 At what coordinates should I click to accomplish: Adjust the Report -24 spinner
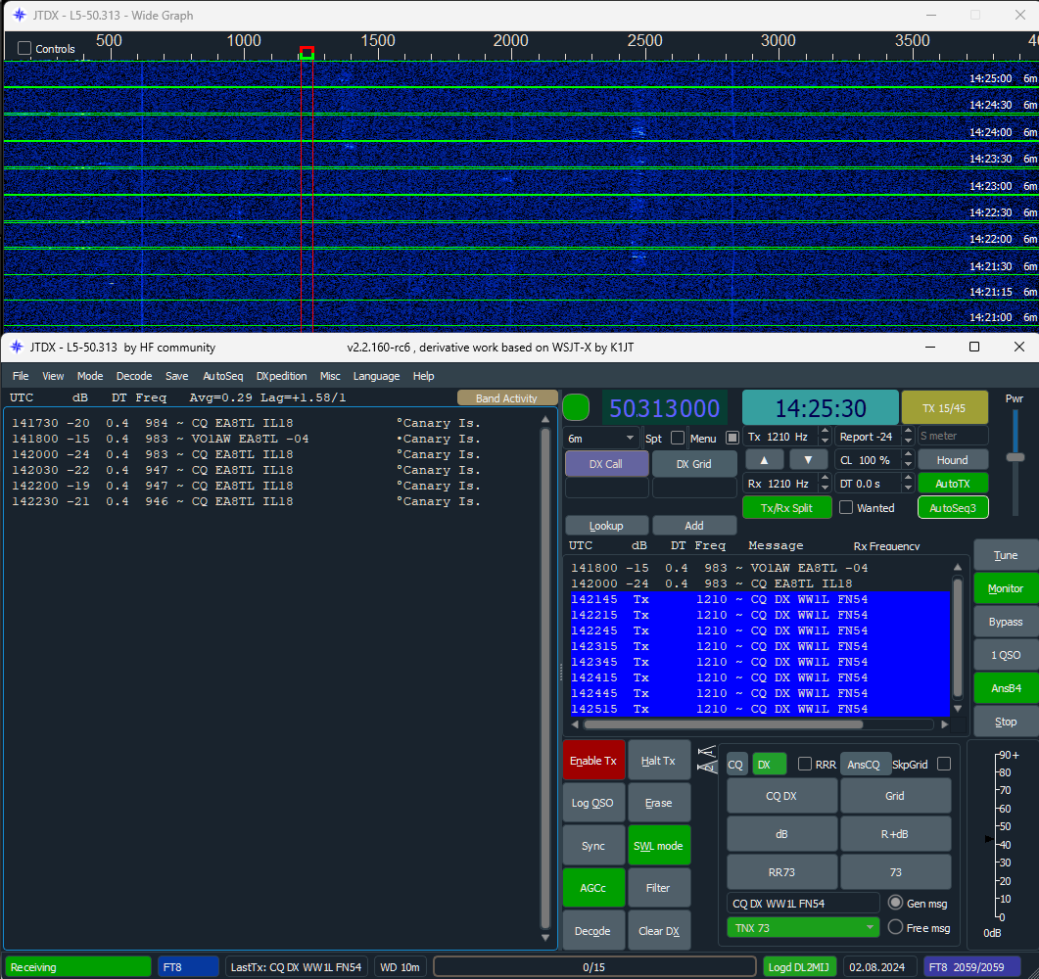tap(909, 437)
